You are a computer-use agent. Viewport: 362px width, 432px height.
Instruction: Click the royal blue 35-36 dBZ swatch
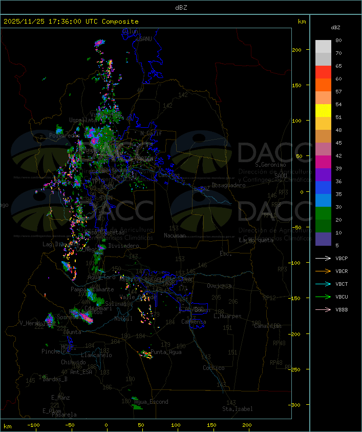(x=323, y=188)
